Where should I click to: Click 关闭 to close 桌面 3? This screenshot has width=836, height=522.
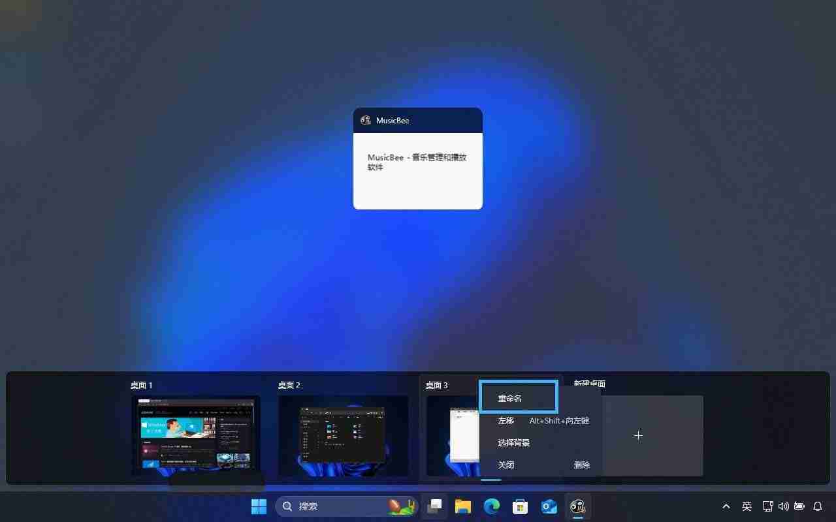point(506,465)
